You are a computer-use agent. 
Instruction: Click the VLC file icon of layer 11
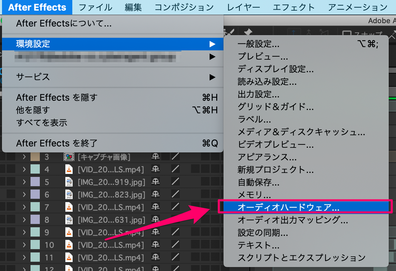(x=69, y=257)
